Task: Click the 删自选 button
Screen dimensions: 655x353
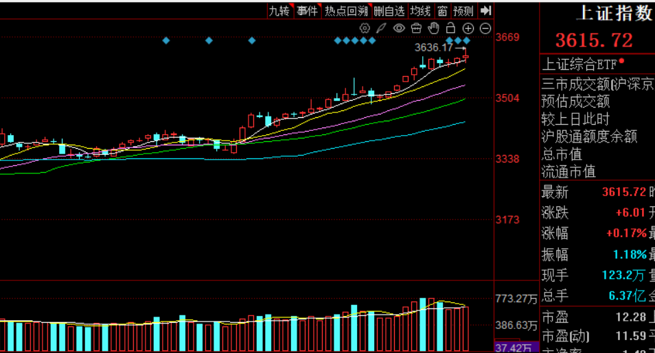Action: 389,11
